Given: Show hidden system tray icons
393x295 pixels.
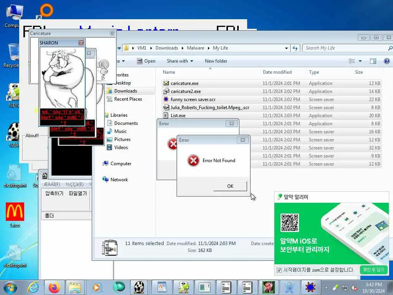Looking at the screenshot, I should [x=326, y=288].
